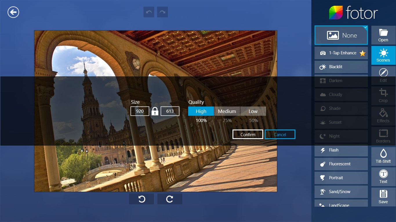Screen dimensions: 396x222
Task: Select Medium quality option
Action: (227, 111)
